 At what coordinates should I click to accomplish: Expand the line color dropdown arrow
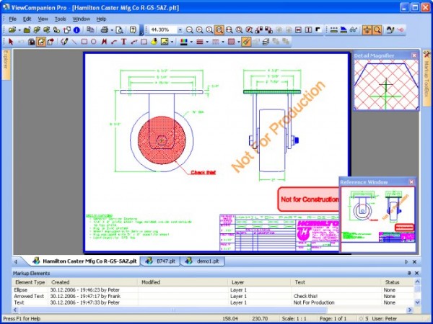[x=191, y=42]
